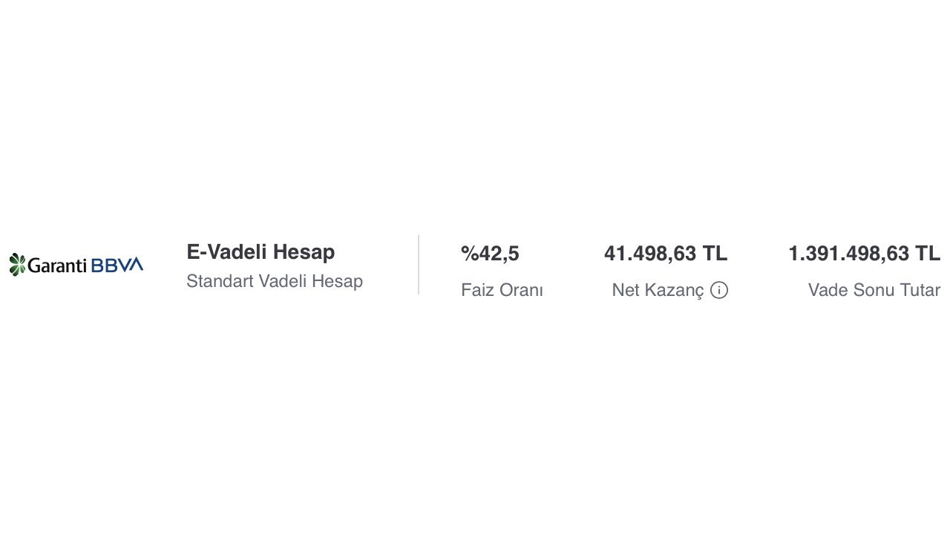Open the E-Vadeli Hesap product title
This screenshot has width=950, height=534.
coord(261,252)
